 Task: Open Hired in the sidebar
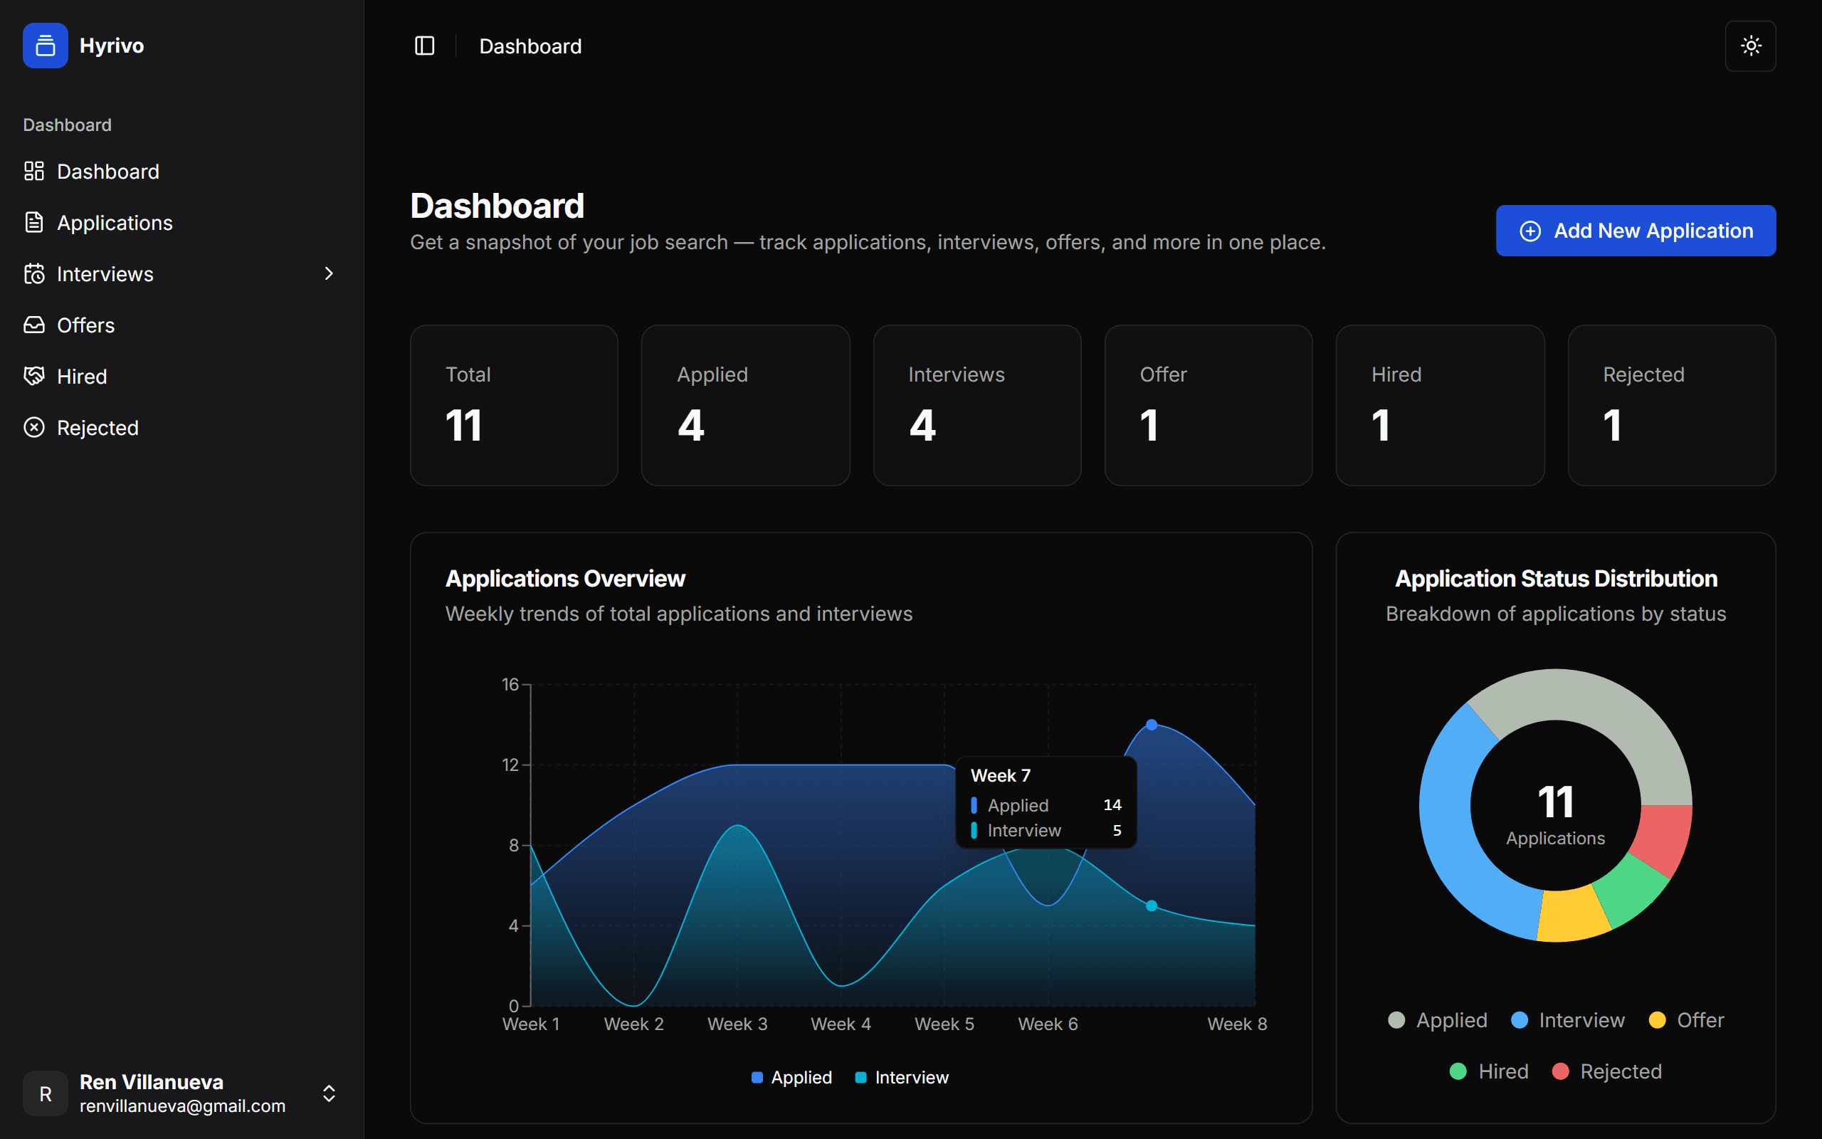tap(181, 377)
